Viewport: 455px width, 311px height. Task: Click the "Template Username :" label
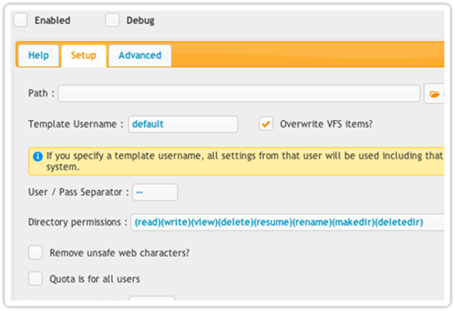tap(75, 124)
